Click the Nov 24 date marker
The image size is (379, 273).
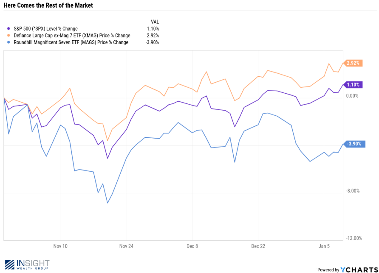tap(126, 246)
